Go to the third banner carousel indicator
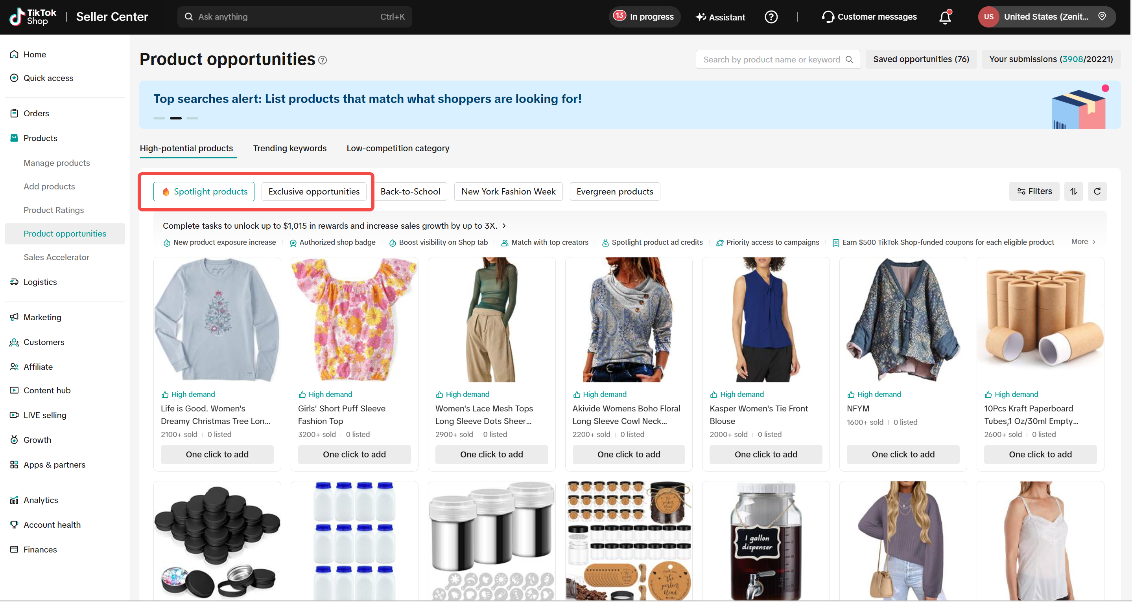This screenshot has height=602, width=1132. click(x=192, y=118)
